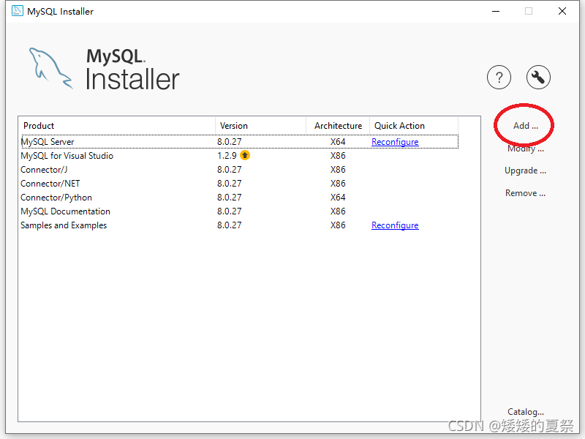Select the Connector/NET product row
This screenshot has width=585, height=439.
tap(240, 184)
